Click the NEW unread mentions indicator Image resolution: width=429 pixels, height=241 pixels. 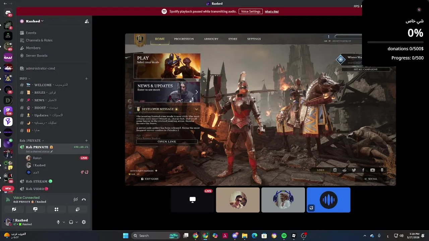click(x=8, y=189)
